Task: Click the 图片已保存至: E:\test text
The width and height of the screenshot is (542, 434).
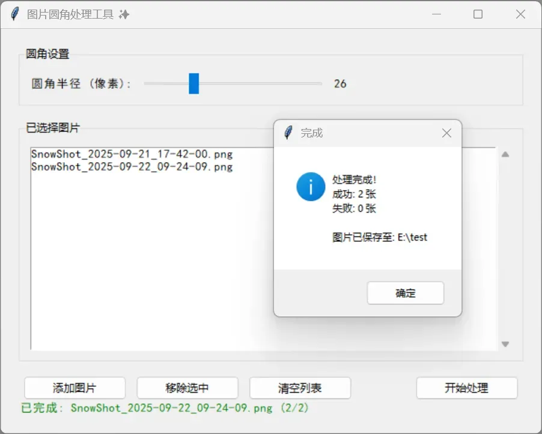Action: [x=380, y=237]
